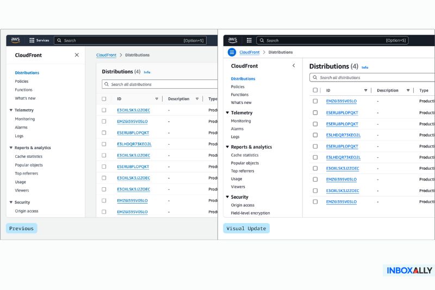Open Cache statistics in the Previous sidebar
The height and width of the screenshot is (290, 435).
(29, 157)
